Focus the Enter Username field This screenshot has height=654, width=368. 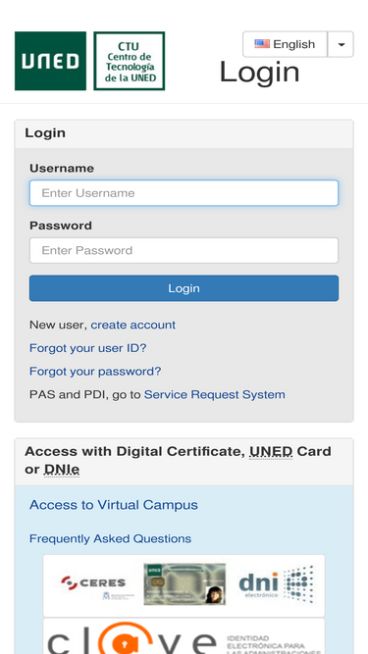click(184, 193)
